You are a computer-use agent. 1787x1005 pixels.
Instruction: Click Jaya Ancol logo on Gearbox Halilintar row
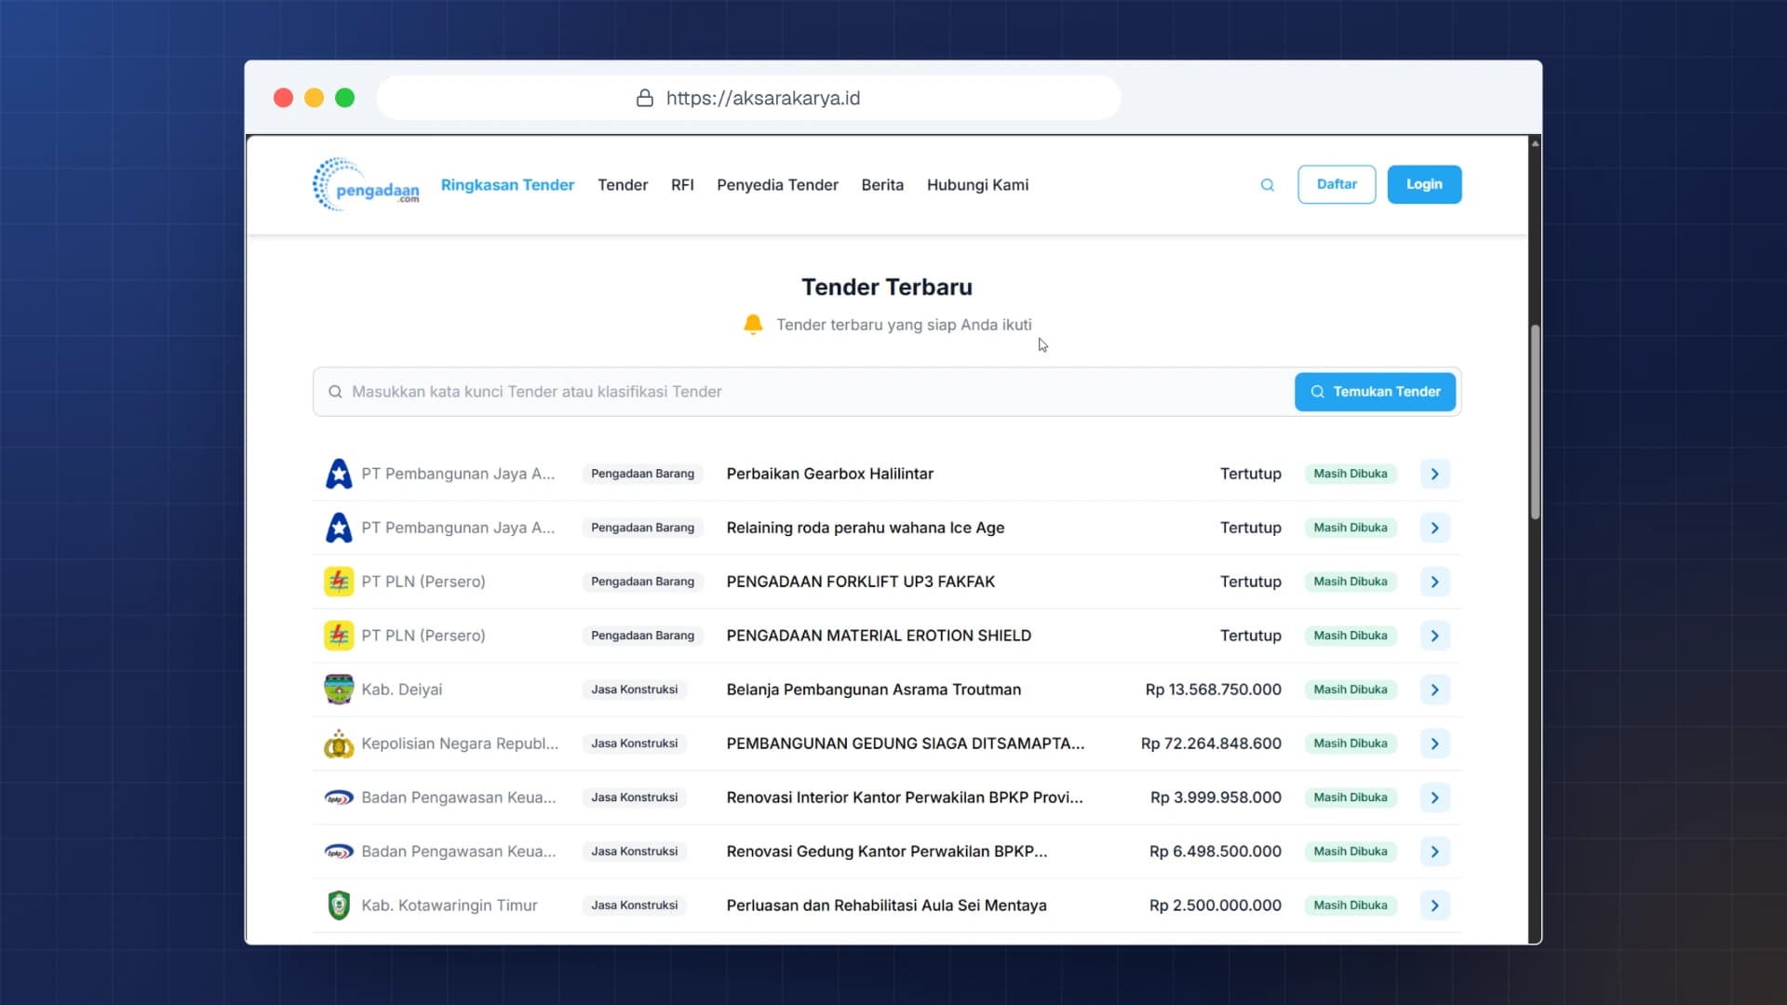click(339, 474)
